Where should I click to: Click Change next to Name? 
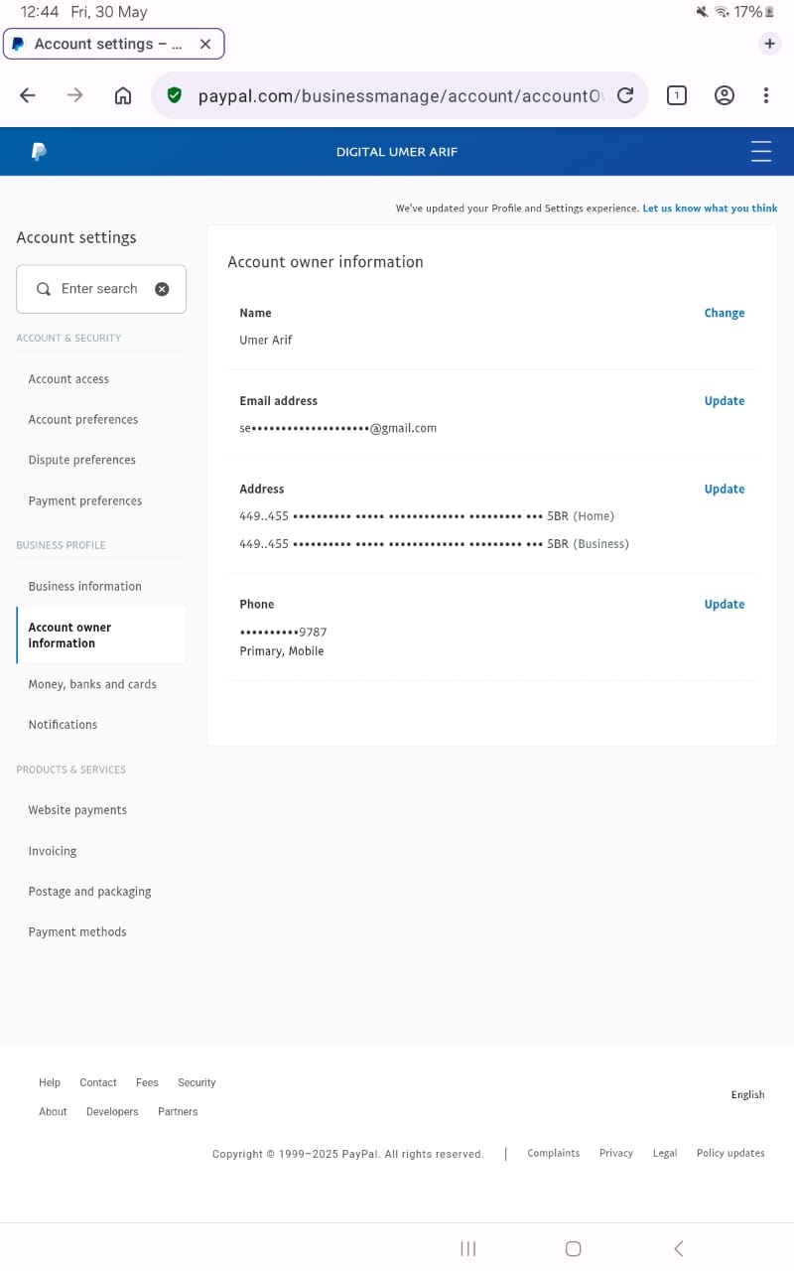click(724, 313)
